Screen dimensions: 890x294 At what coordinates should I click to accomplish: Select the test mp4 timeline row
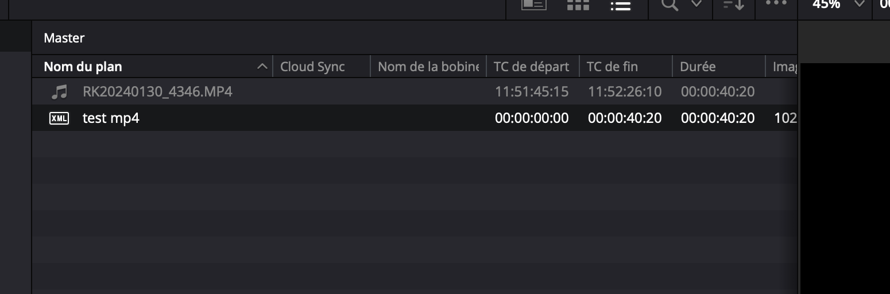click(x=415, y=118)
